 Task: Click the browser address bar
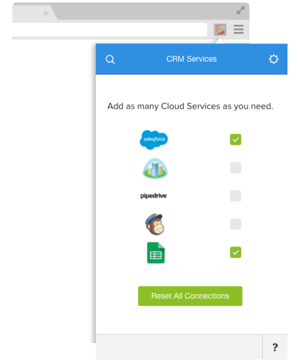click(109, 30)
